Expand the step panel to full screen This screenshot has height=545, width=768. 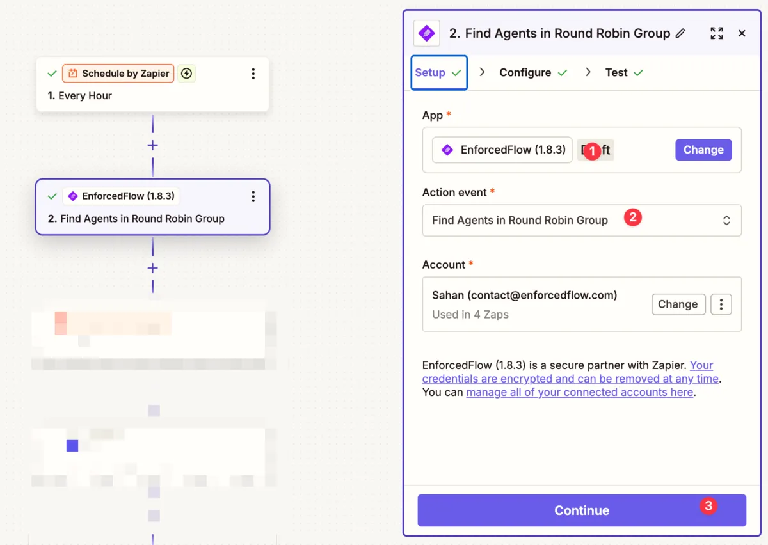click(717, 33)
